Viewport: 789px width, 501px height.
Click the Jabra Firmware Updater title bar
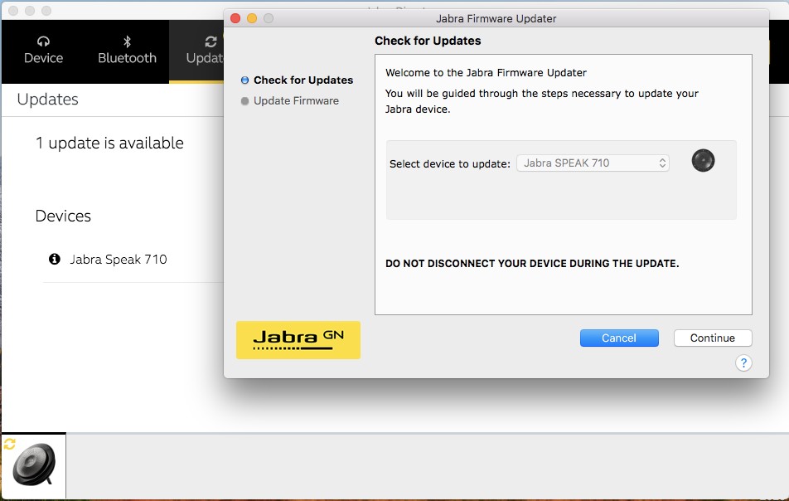coord(496,18)
